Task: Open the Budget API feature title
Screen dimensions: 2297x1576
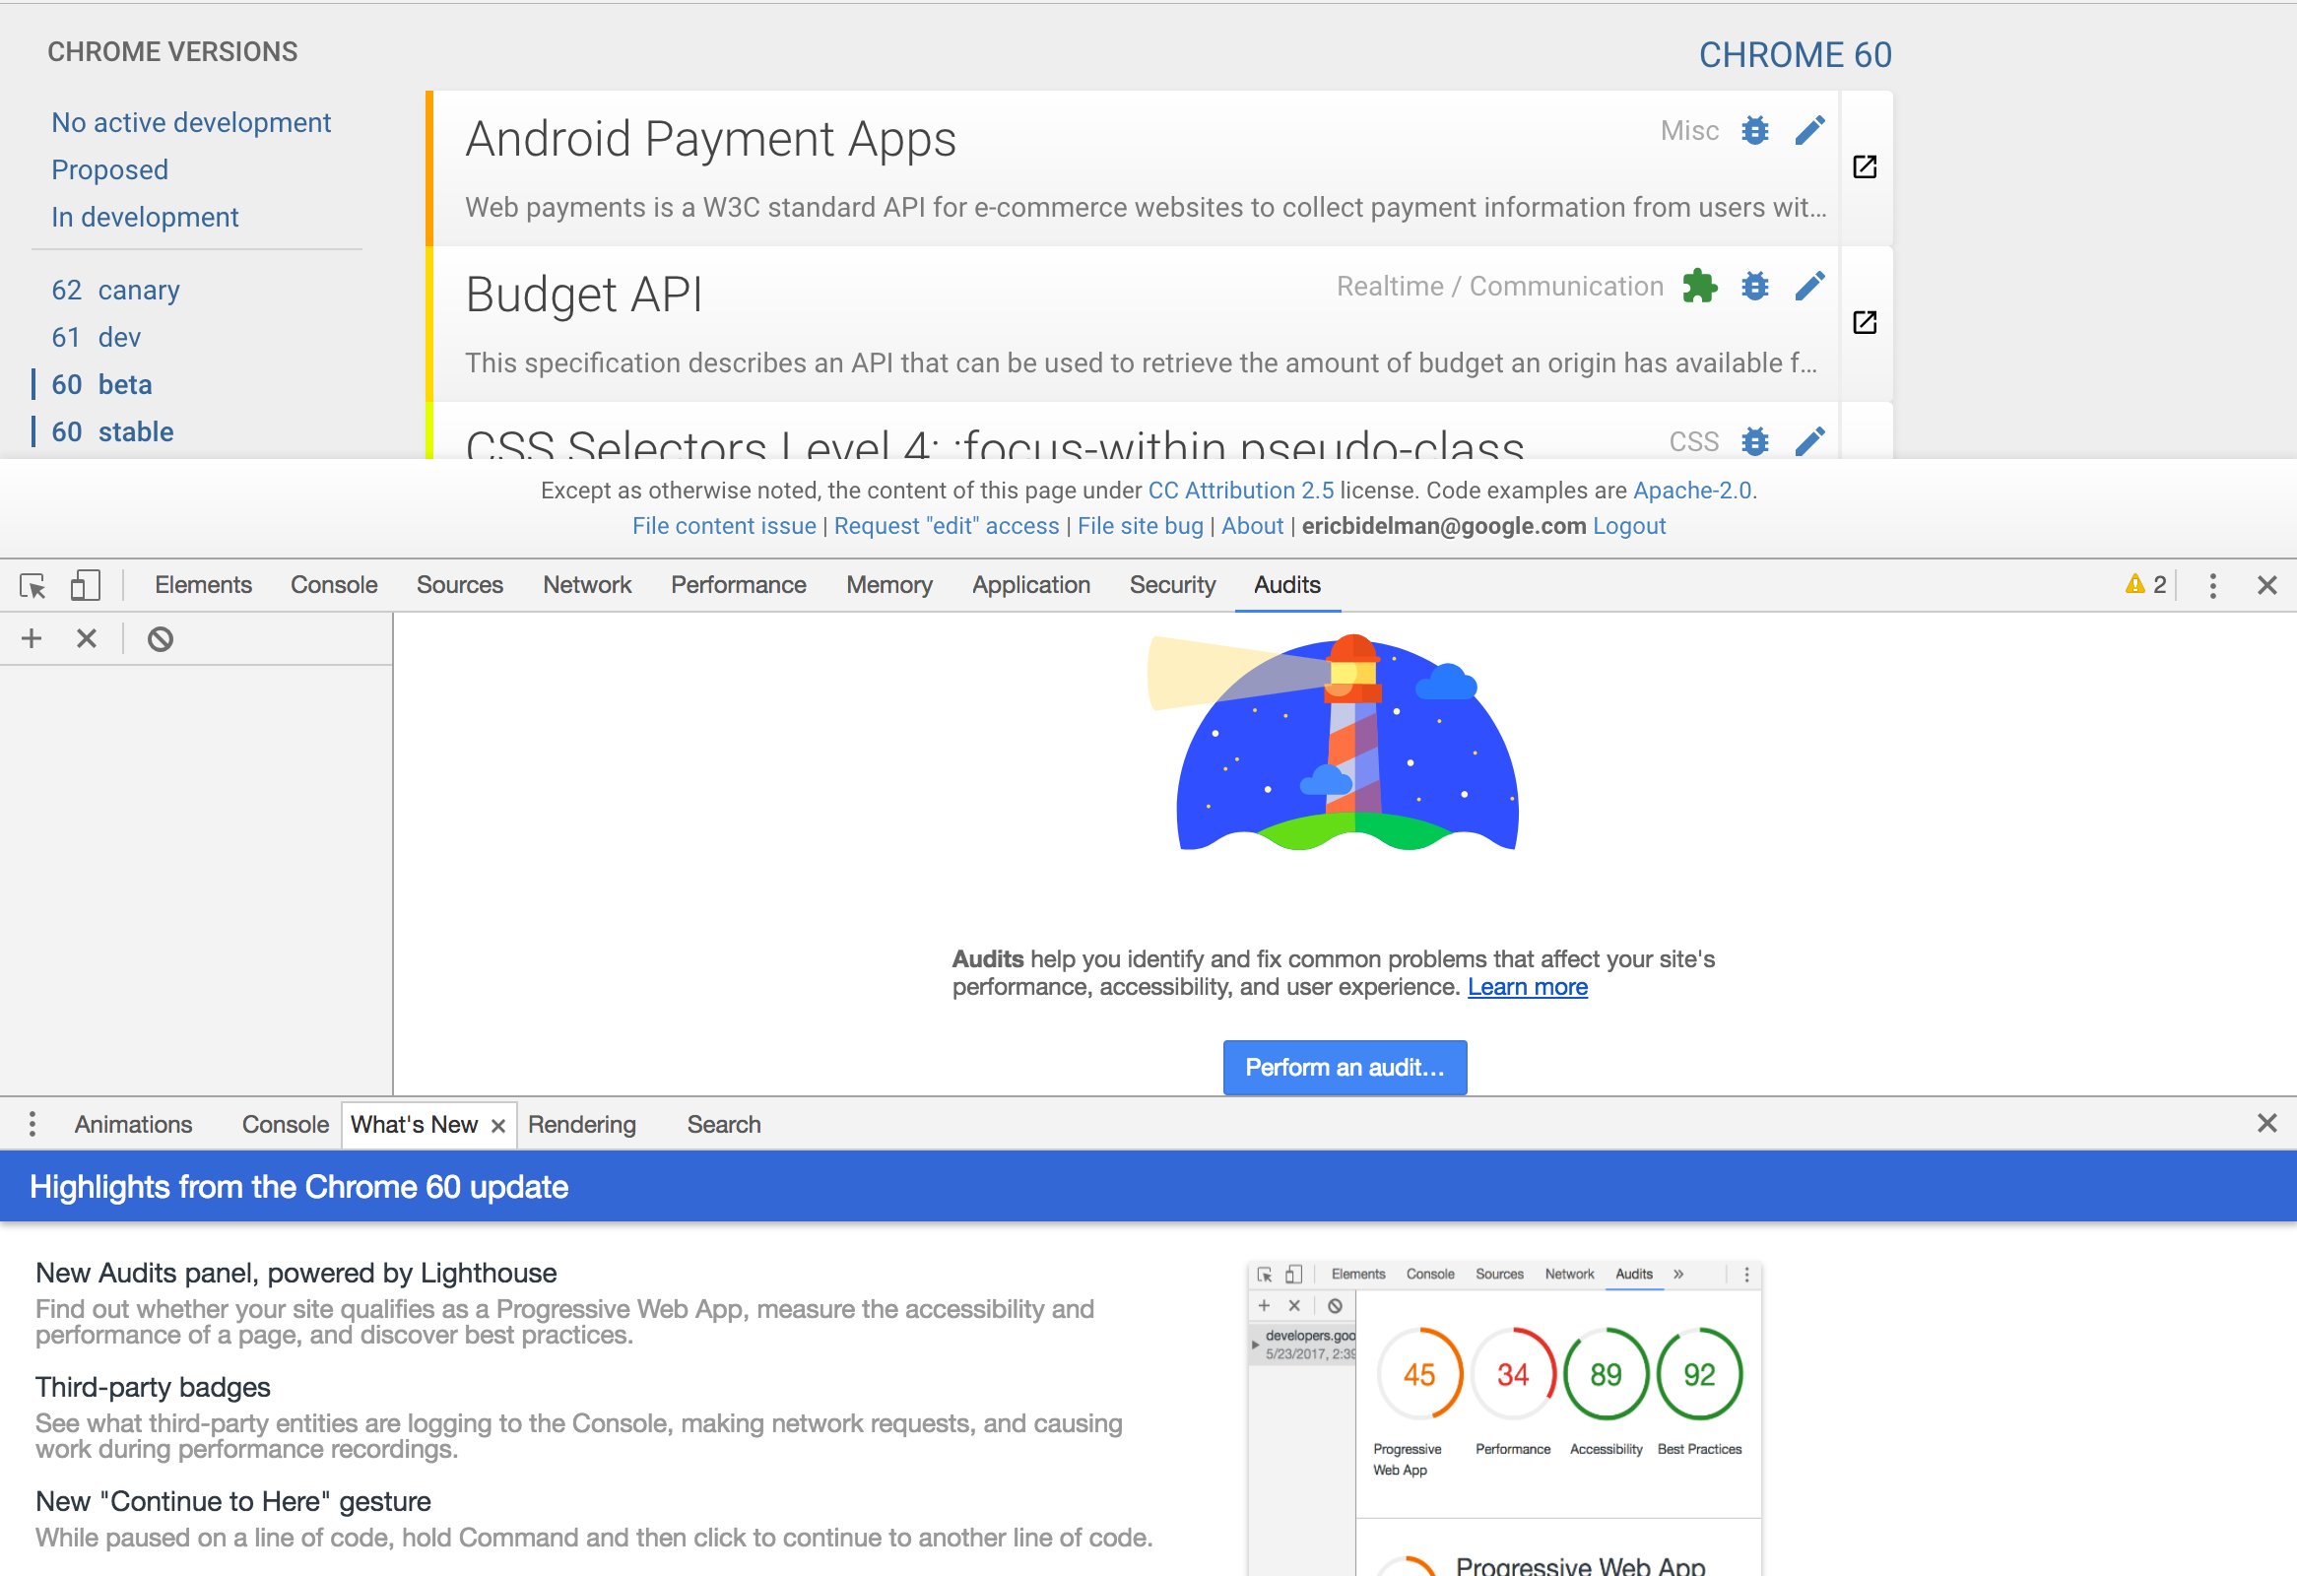Action: coord(583,295)
